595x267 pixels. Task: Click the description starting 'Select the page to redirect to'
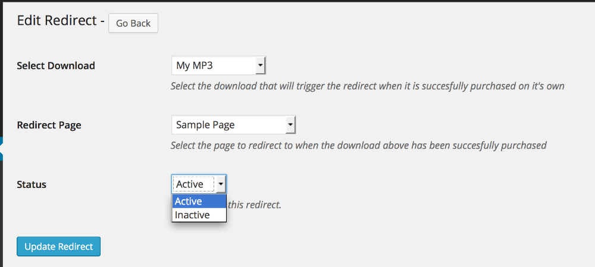pos(358,145)
